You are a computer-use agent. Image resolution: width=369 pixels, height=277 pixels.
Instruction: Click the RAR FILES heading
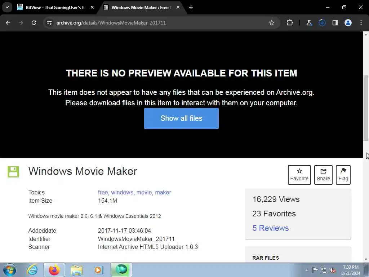[266, 258]
